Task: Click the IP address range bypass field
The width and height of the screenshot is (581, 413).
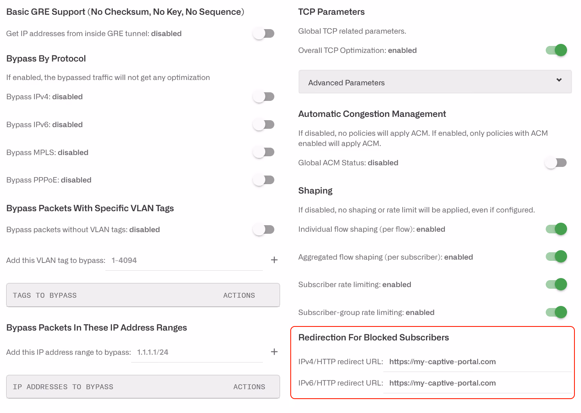Action: [x=197, y=352]
